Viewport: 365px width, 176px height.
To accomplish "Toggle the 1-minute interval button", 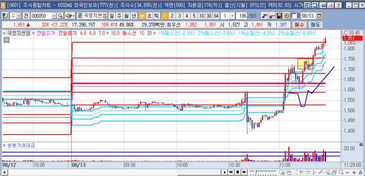I will pyautogui.click(x=165, y=16).
